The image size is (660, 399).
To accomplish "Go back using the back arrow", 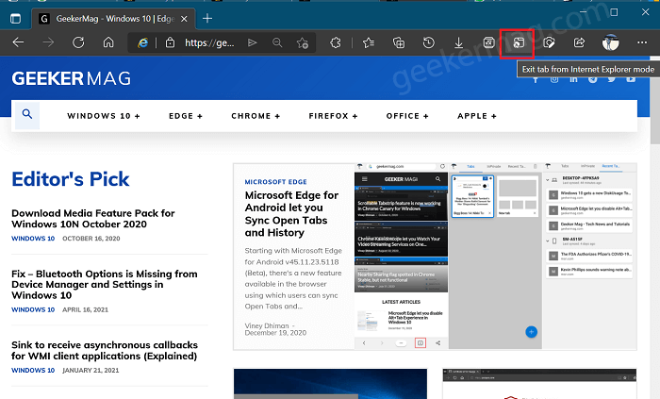I will coord(18,42).
